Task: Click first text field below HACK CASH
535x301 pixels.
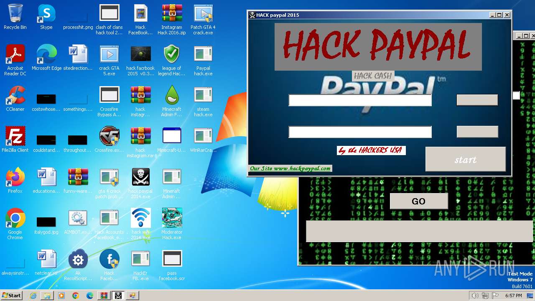Action: [360, 100]
